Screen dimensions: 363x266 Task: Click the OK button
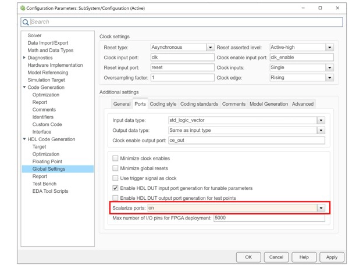pos(248,257)
